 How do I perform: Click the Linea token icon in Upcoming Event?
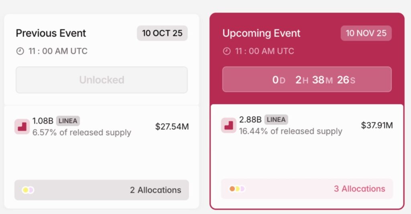coord(229,125)
